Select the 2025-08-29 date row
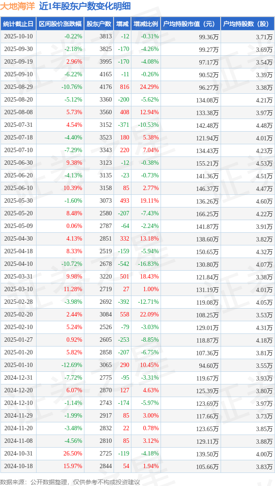 (x=18, y=87)
